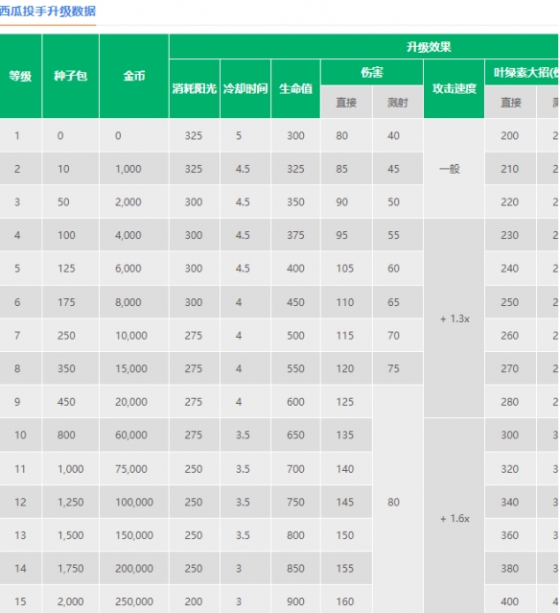Select the 60,000 coin cell
The width and height of the screenshot is (560, 613).
pyautogui.click(x=134, y=436)
